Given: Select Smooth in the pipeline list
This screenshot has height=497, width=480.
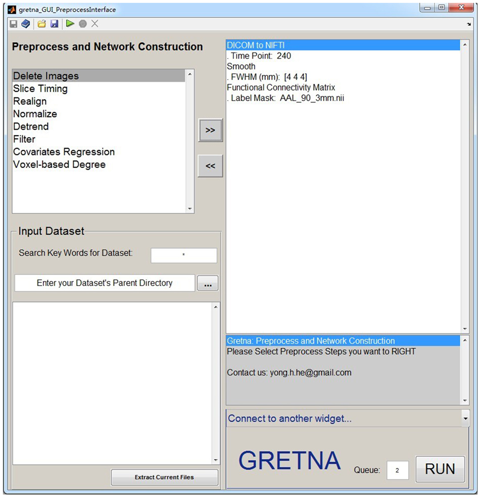Looking at the screenshot, I should [x=343, y=66].
